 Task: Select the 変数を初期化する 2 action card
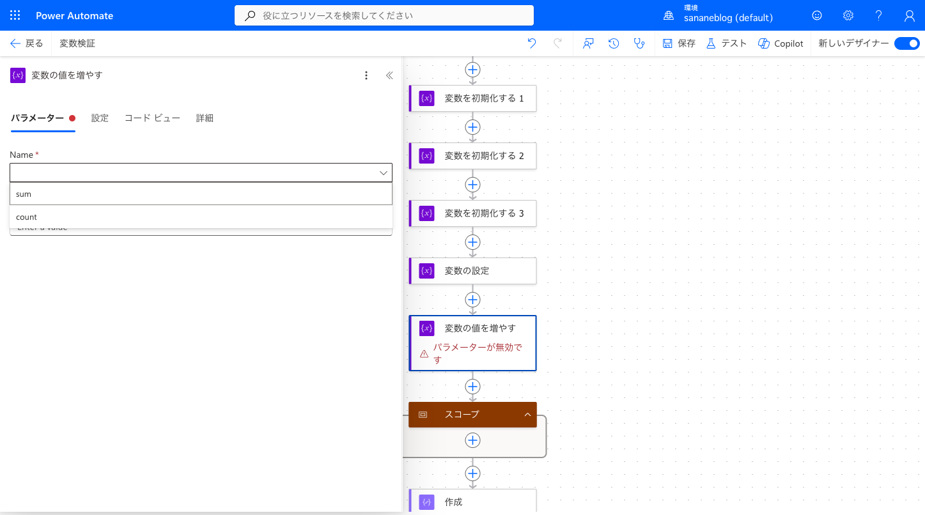tap(472, 156)
